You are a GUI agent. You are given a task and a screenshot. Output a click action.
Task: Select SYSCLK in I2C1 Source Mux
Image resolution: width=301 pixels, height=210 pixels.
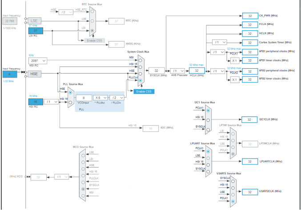click(x=208, y=130)
